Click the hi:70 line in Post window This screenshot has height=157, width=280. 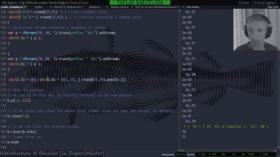(190, 75)
